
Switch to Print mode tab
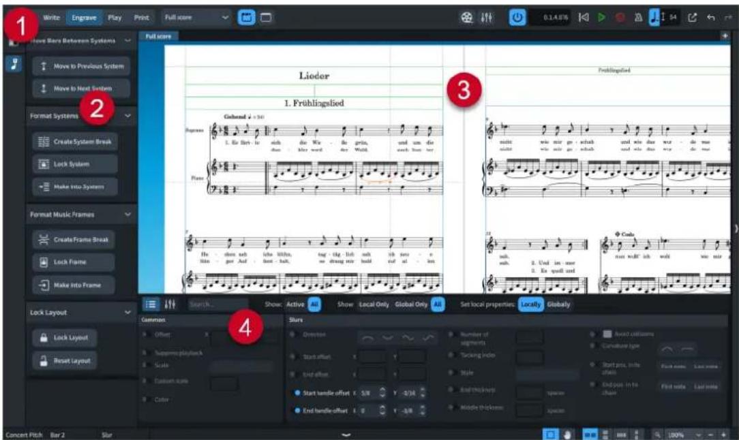tap(141, 18)
